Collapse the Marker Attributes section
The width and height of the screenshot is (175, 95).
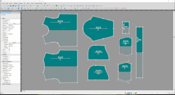point(1,62)
